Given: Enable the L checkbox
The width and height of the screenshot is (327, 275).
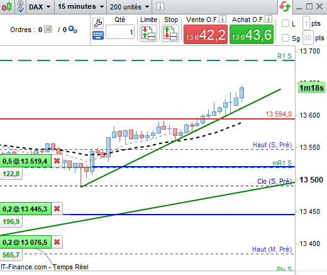Looking at the screenshot, I should pos(285,23).
